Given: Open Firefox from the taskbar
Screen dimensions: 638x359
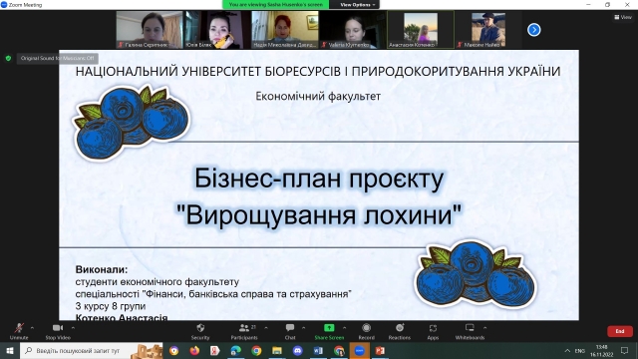Looking at the screenshot, I should (x=194, y=350).
